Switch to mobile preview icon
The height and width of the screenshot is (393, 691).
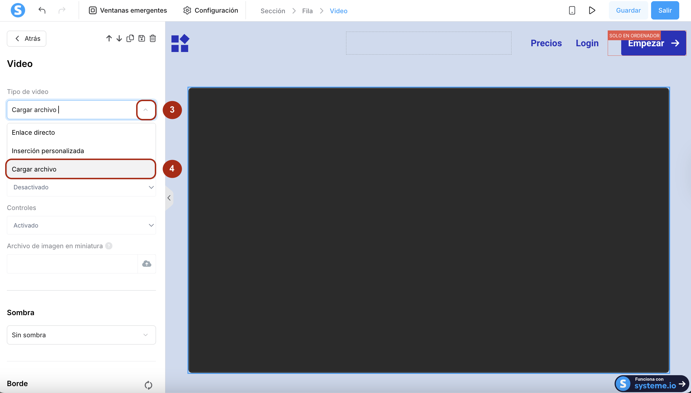572,10
